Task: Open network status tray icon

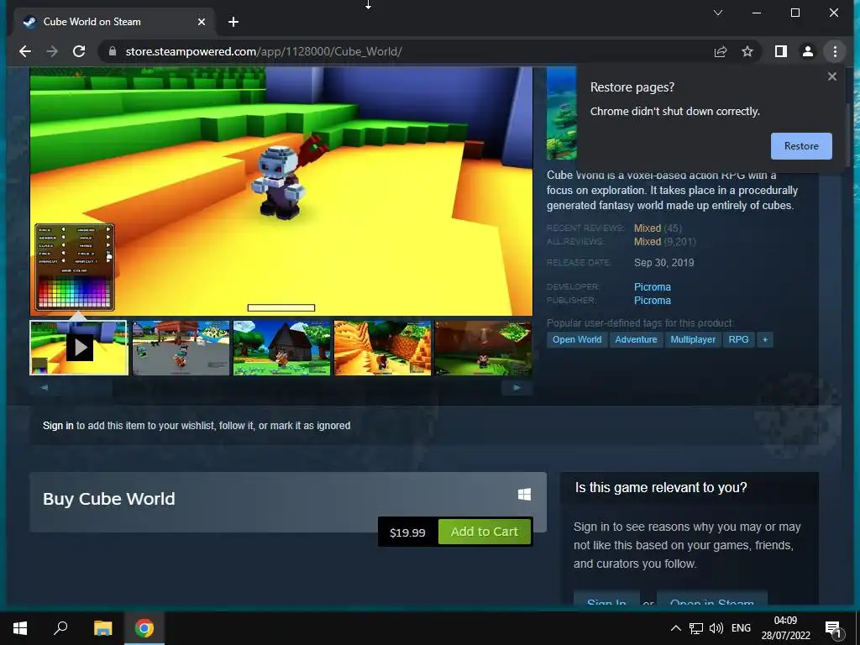Action: (x=695, y=628)
